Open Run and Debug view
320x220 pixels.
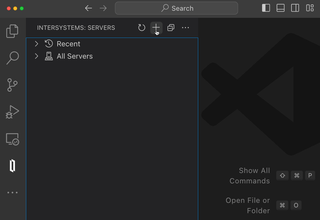point(12,112)
